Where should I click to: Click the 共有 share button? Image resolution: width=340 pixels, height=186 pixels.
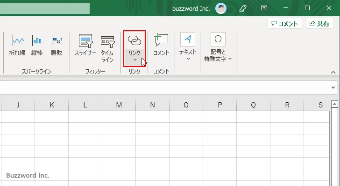[x=319, y=24]
